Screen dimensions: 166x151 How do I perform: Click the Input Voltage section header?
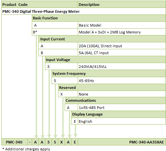coord(105,60)
